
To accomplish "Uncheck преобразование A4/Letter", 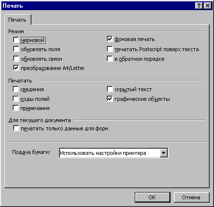I will click(16, 68).
